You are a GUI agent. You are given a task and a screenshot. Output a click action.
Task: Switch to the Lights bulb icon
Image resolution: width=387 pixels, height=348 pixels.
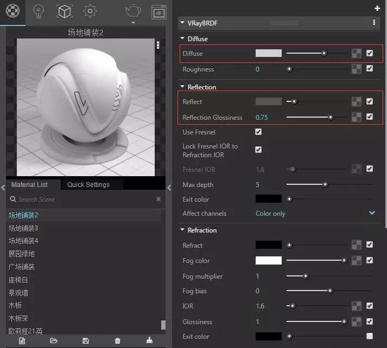click(38, 11)
